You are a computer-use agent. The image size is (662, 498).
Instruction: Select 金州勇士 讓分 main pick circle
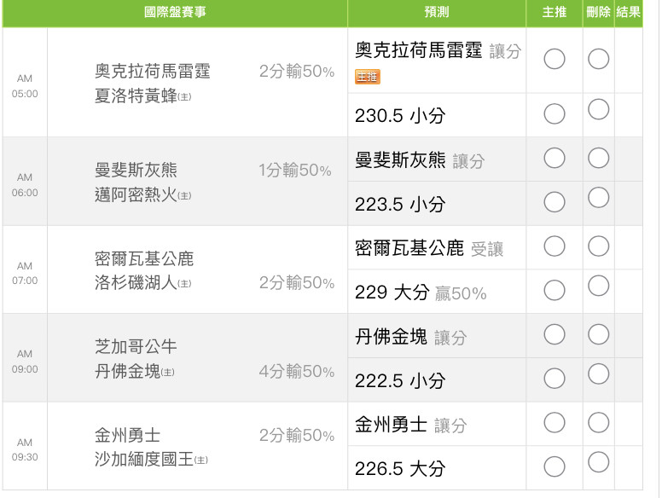tap(555, 422)
